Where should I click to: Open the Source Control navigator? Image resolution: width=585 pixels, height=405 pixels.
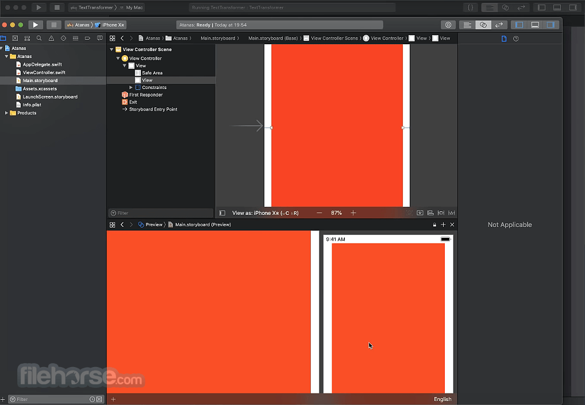click(14, 37)
